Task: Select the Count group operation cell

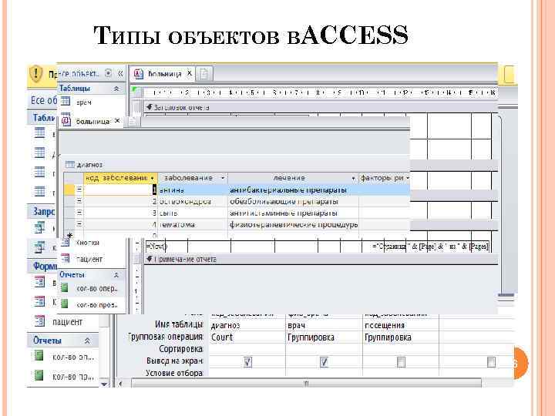Action: (x=247, y=337)
